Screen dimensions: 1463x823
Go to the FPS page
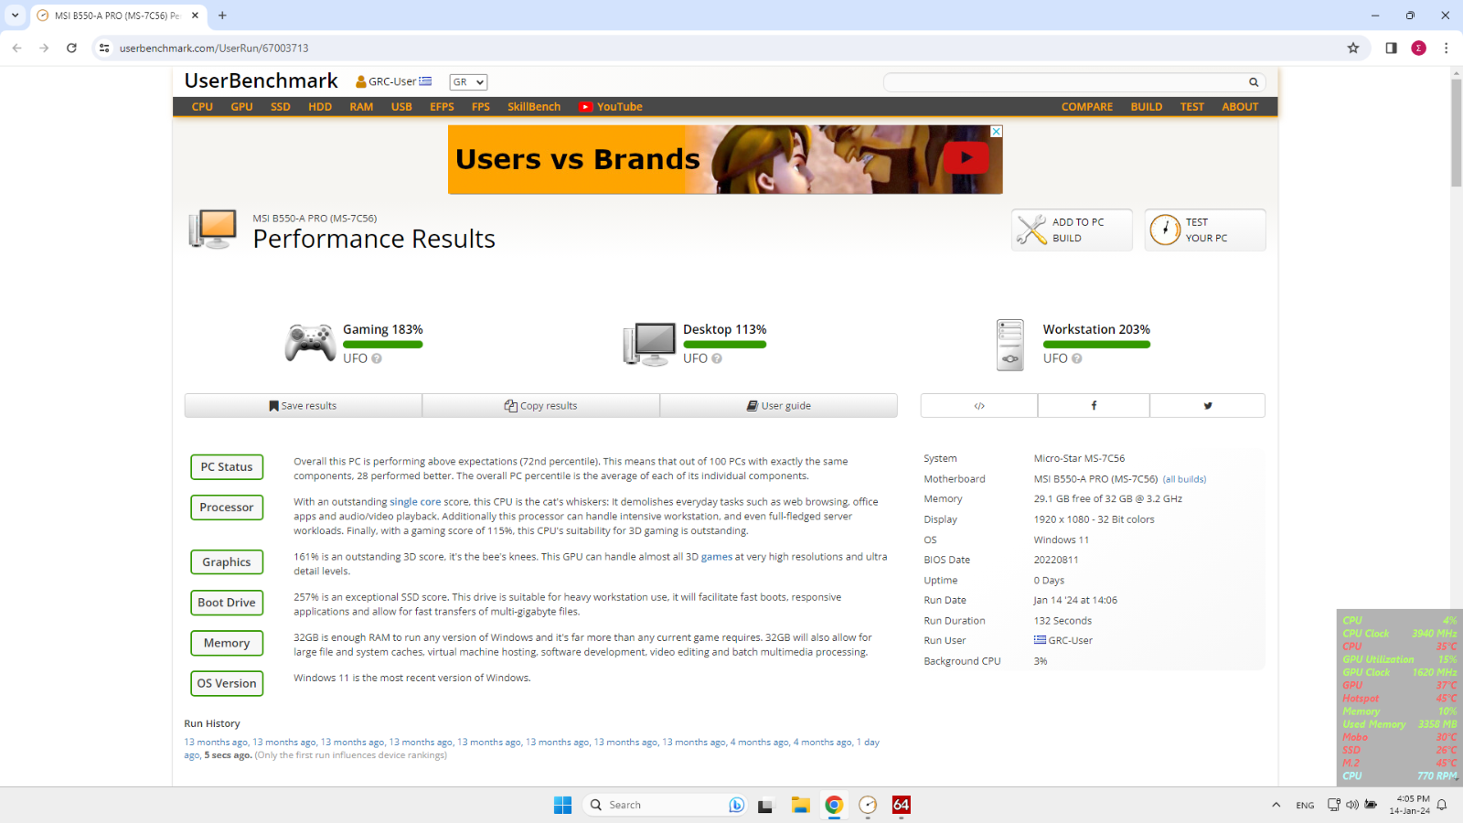pyautogui.click(x=481, y=107)
